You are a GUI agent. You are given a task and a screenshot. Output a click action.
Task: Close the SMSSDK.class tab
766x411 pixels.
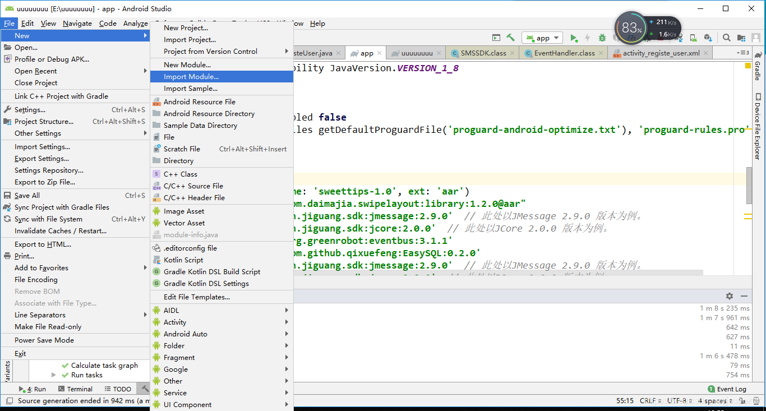[513, 53]
